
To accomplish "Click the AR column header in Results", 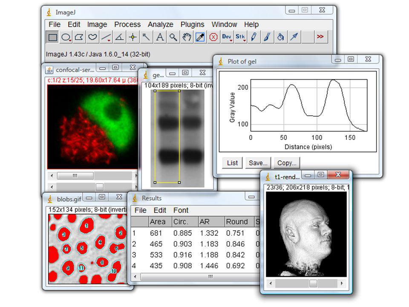I will [212, 222].
